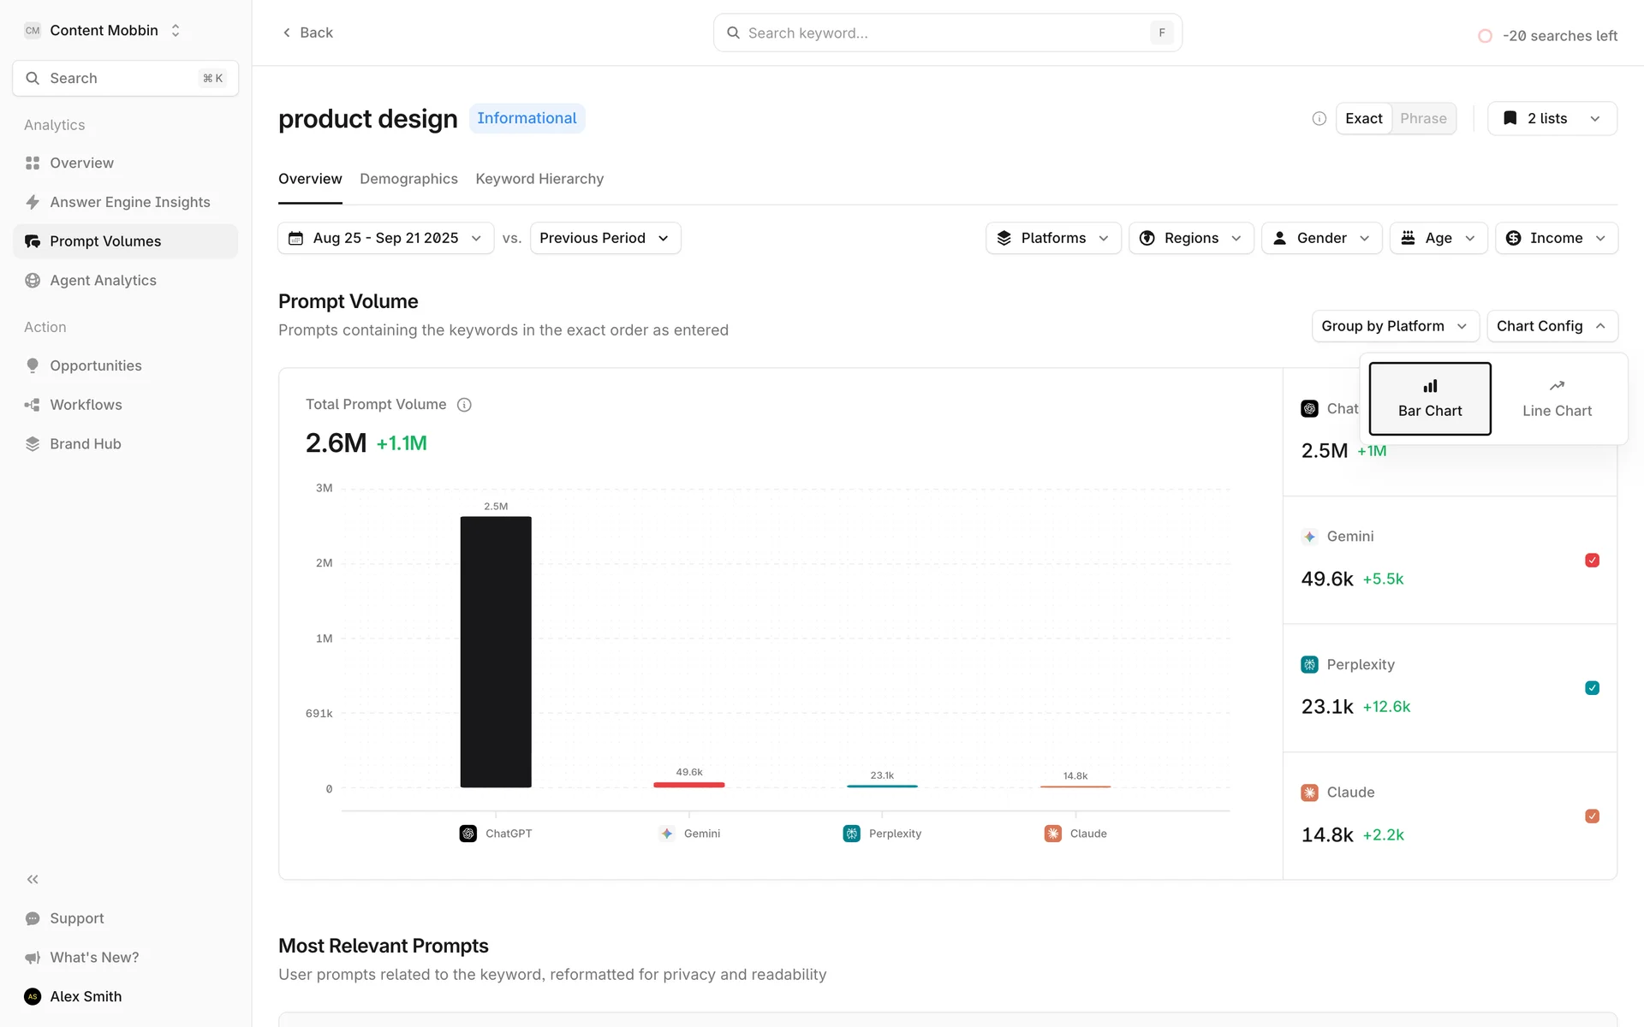This screenshot has height=1027, width=1644.
Task: Open the Aug 25 - Sep 21 date picker
Action: pos(385,238)
